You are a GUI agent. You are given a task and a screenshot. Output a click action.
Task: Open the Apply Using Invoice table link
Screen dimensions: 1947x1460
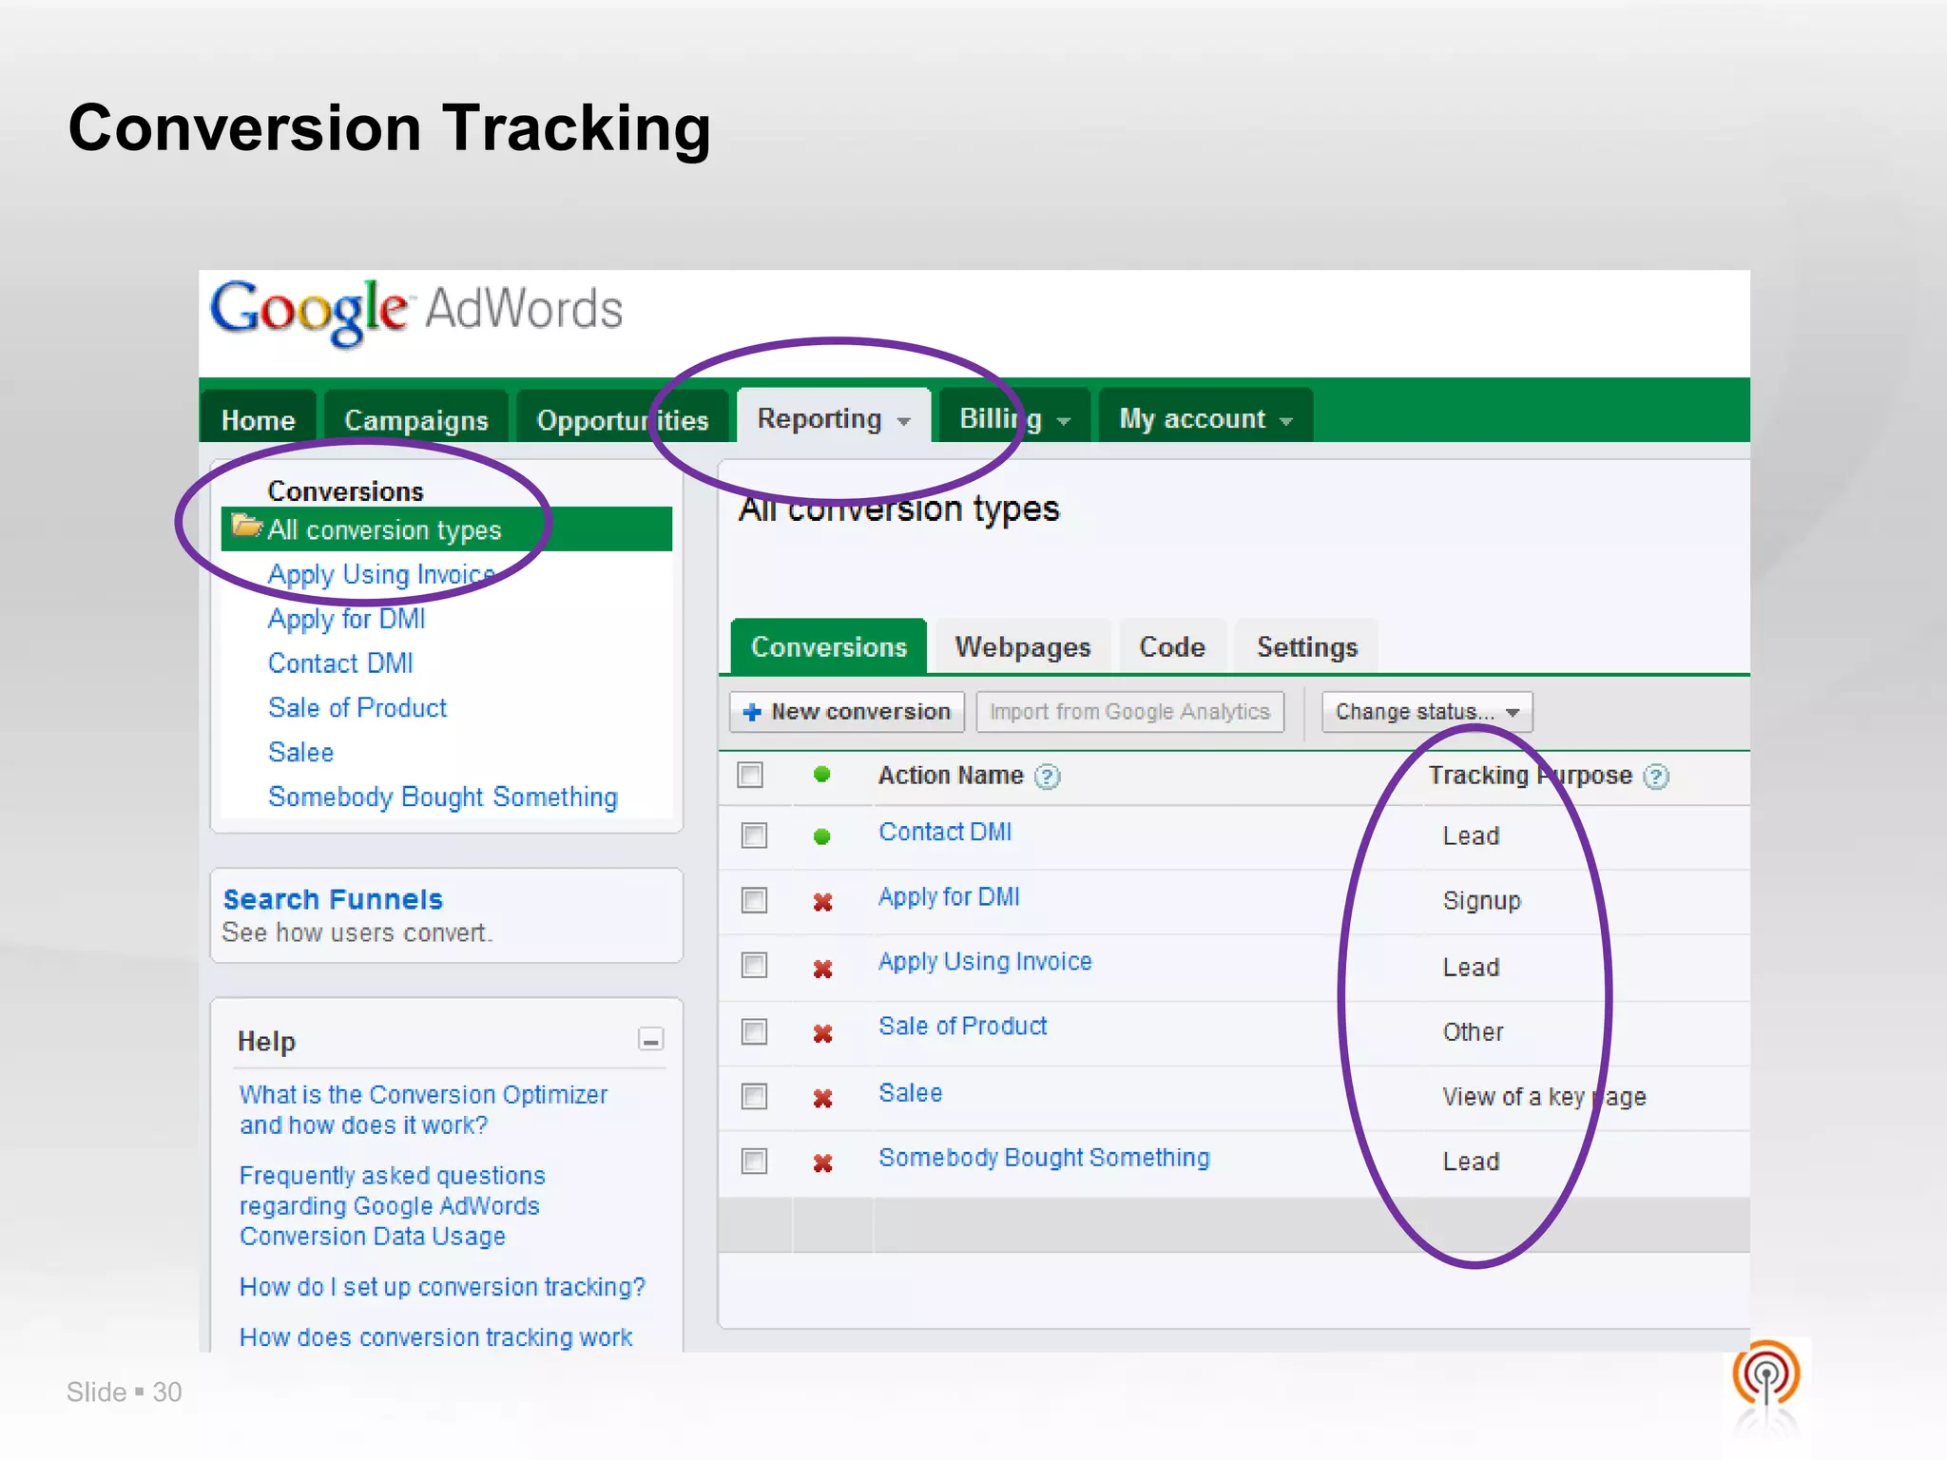[x=985, y=962]
